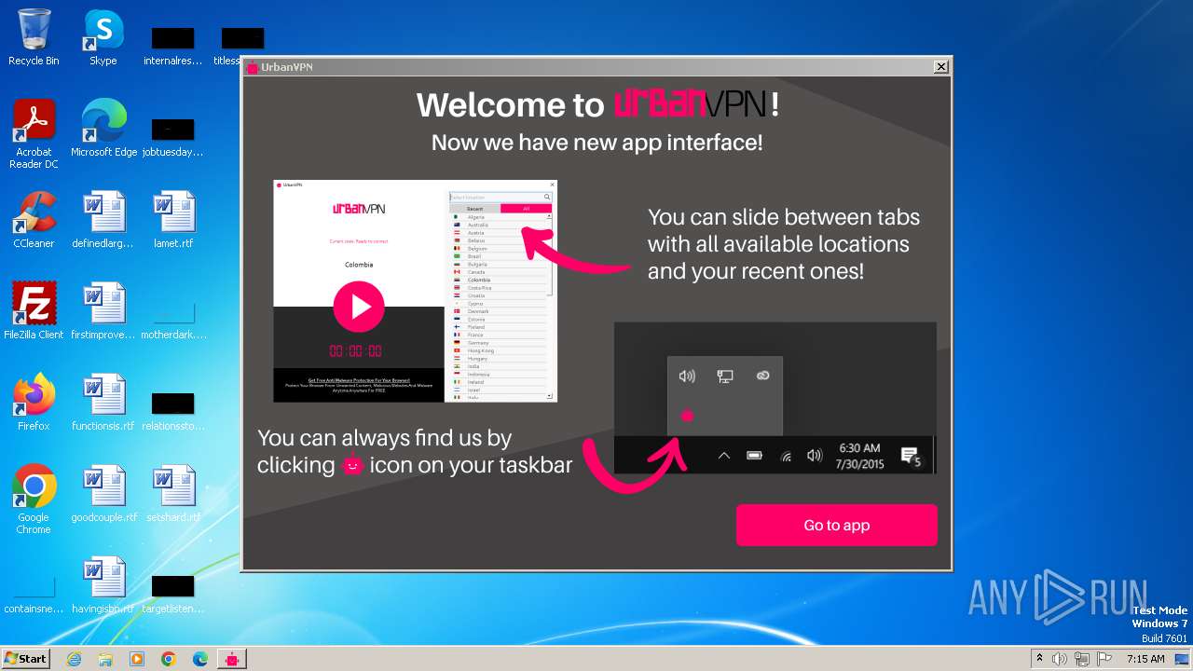Select the Firefox desktop shortcut
Image resolution: width=1193 pixels, height=671 pixels.
click(34, 403)
